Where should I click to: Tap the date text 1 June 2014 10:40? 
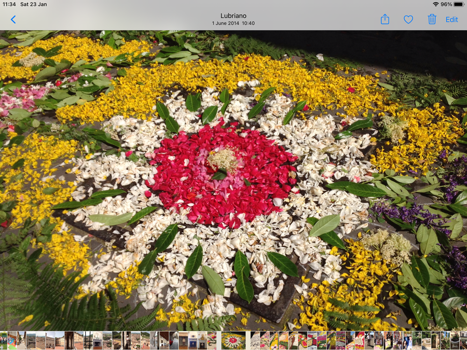[233, 23]
